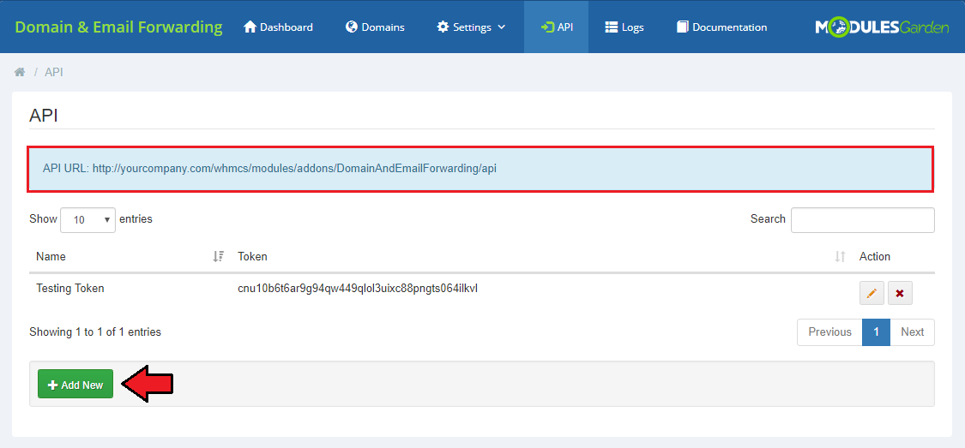The width and height of the screenshot is (965, 448).
Task: Open the Dashboard menu item
Action: point(278,27)
